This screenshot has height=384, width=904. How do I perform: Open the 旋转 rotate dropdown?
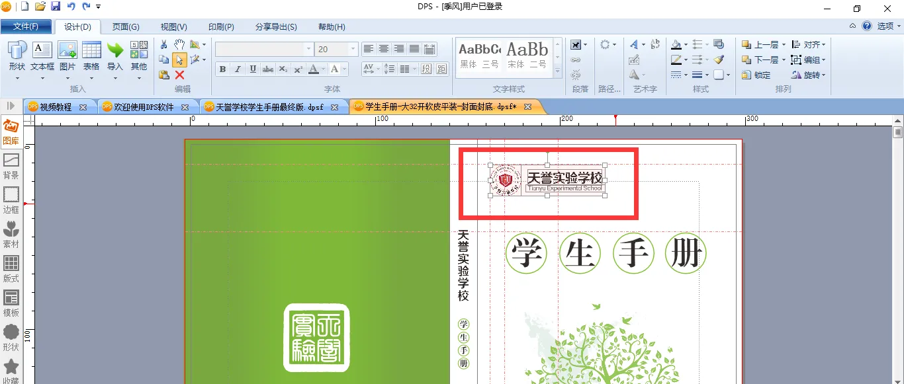(x=809, y=75)
